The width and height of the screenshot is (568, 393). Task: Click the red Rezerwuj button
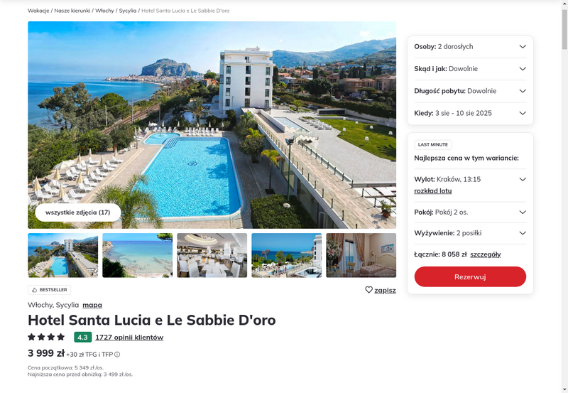click(470, 276)
